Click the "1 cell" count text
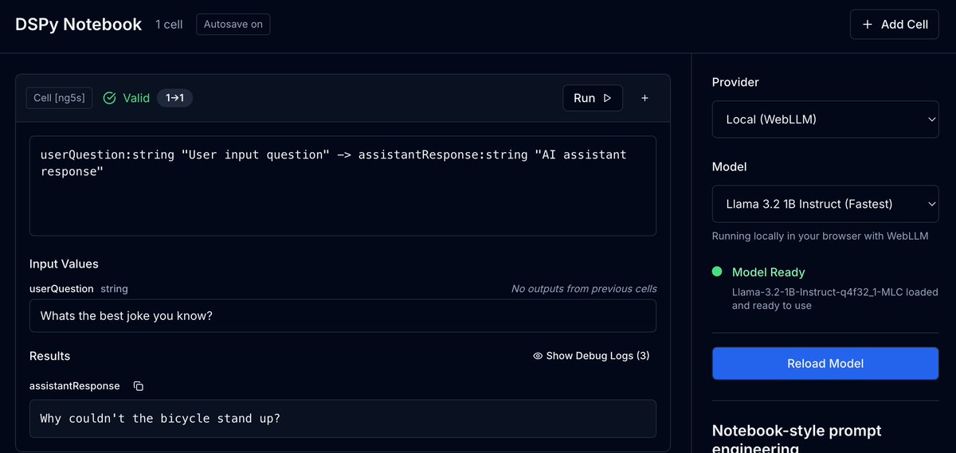The width and height of the screenshot is (956, 453). [x=169, y=25]
